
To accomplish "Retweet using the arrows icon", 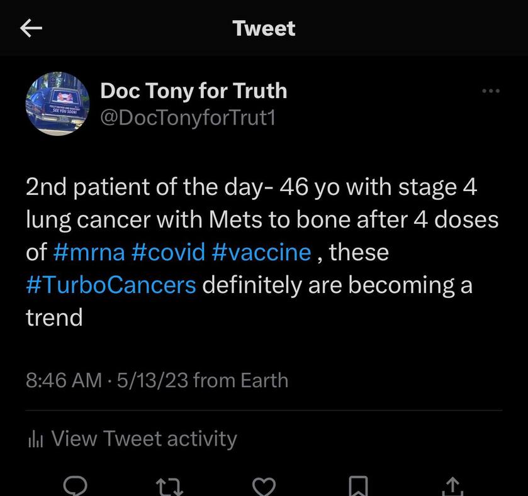I will pos(170,487).
